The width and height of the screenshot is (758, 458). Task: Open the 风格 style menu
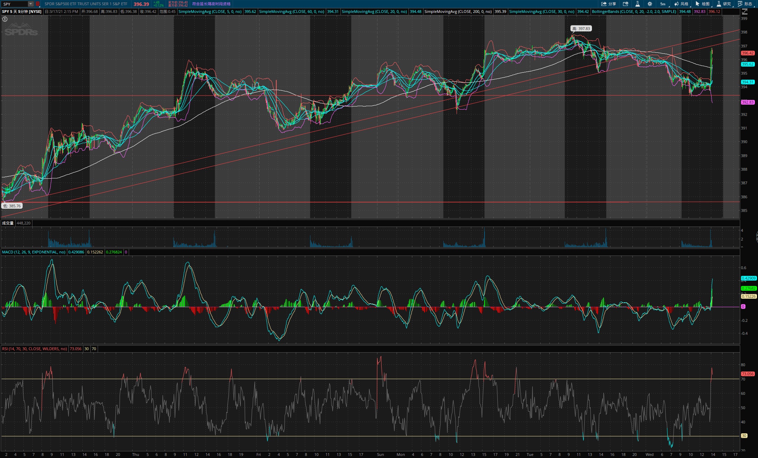pos(681,4)
